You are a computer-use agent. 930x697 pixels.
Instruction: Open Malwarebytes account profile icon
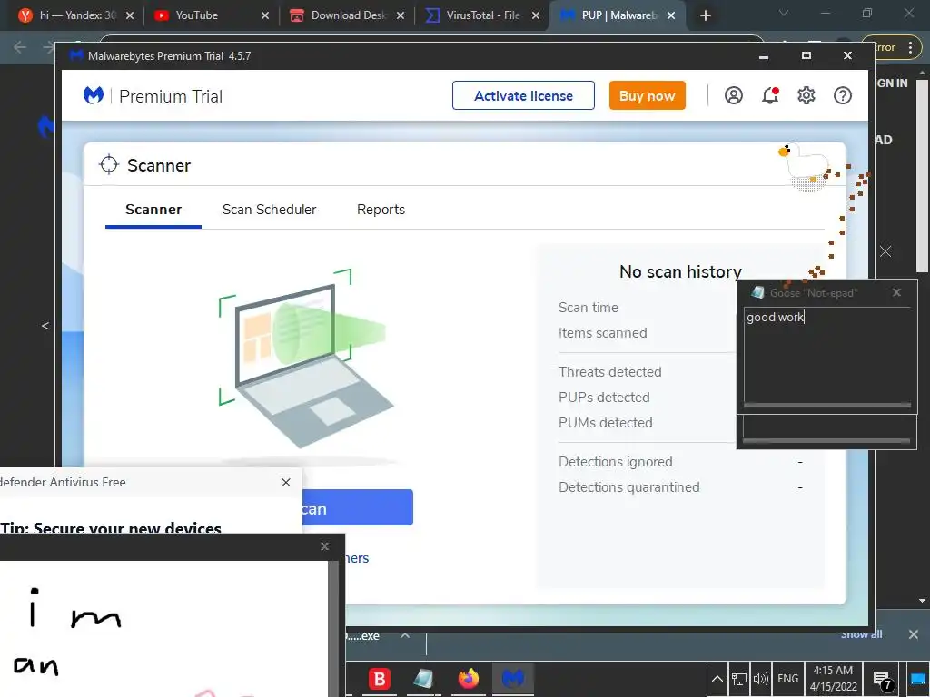[734, 95]
